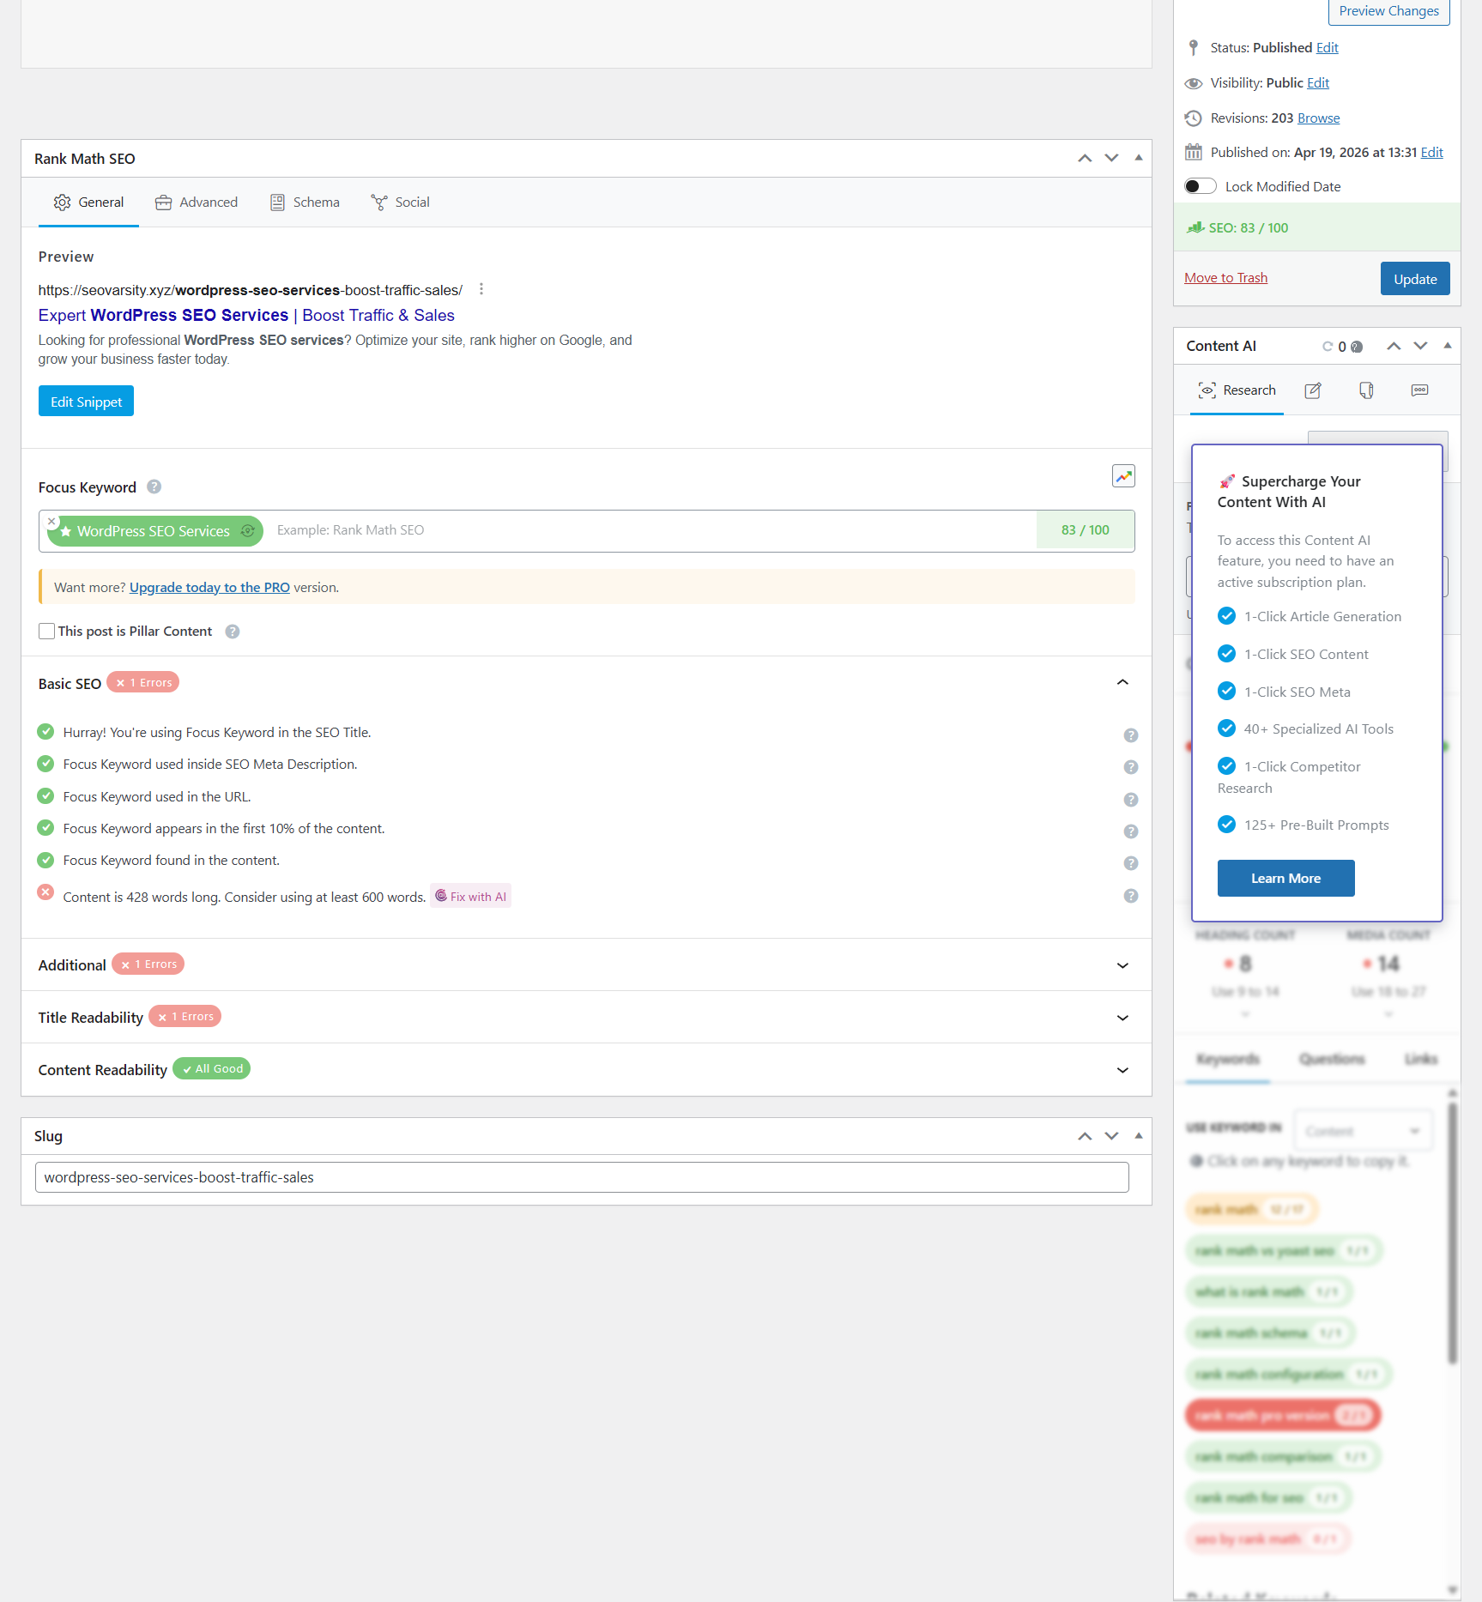The height and width of the screenshot is (1602, 1482).
Task: Switch to the Schema tab
Action: (305, 203)
